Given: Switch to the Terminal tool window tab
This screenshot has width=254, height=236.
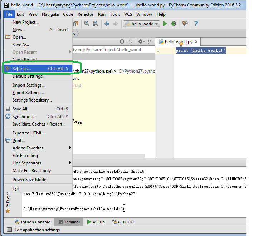Looking at the screenshot, I should (x=69, y=222).
